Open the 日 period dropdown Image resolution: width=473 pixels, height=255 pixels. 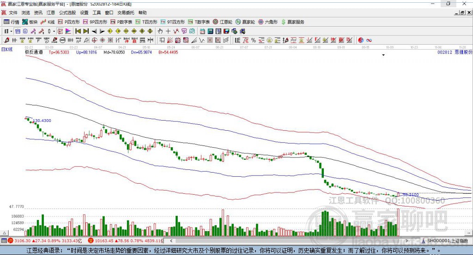[8, 31]
